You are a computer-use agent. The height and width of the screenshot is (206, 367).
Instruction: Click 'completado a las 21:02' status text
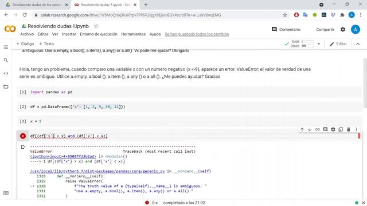(x=184, y=203)
